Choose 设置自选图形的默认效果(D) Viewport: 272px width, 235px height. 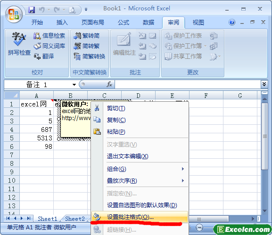pyautogui.click(x=140, y=205)
